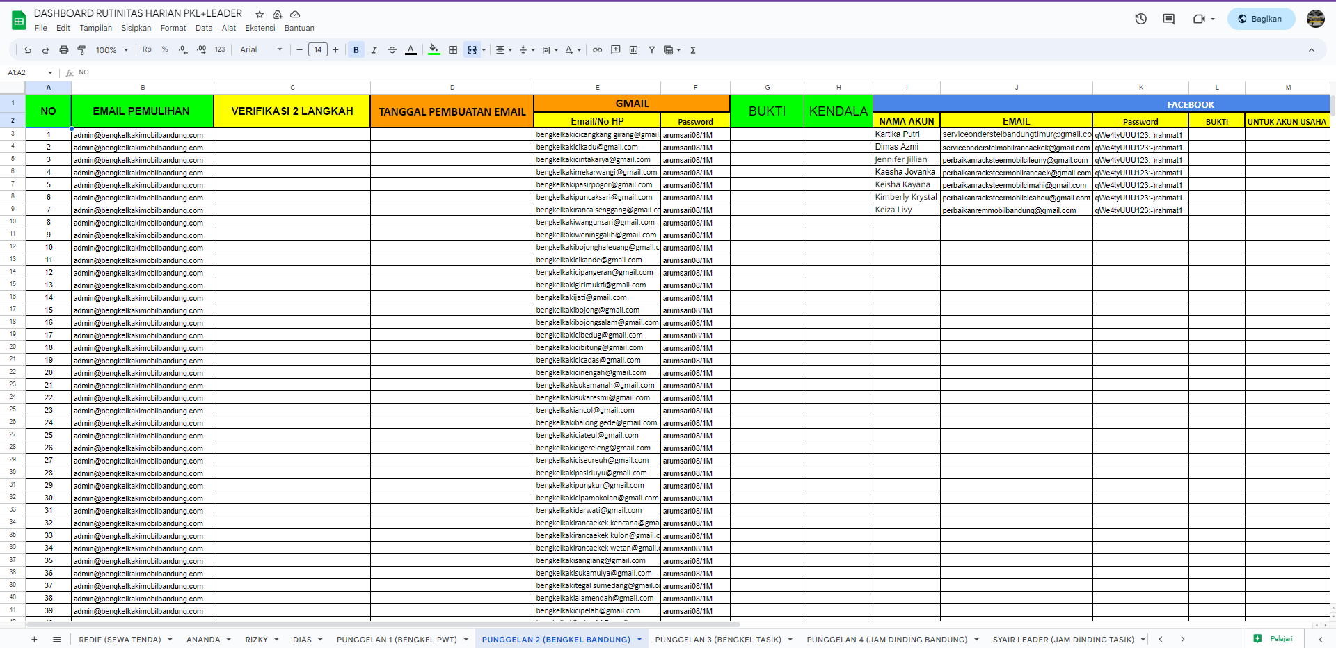The height and width of the screenshot is (648, 1336).
Task: Activate the paint format tool
Action: (x=81, y=50)
